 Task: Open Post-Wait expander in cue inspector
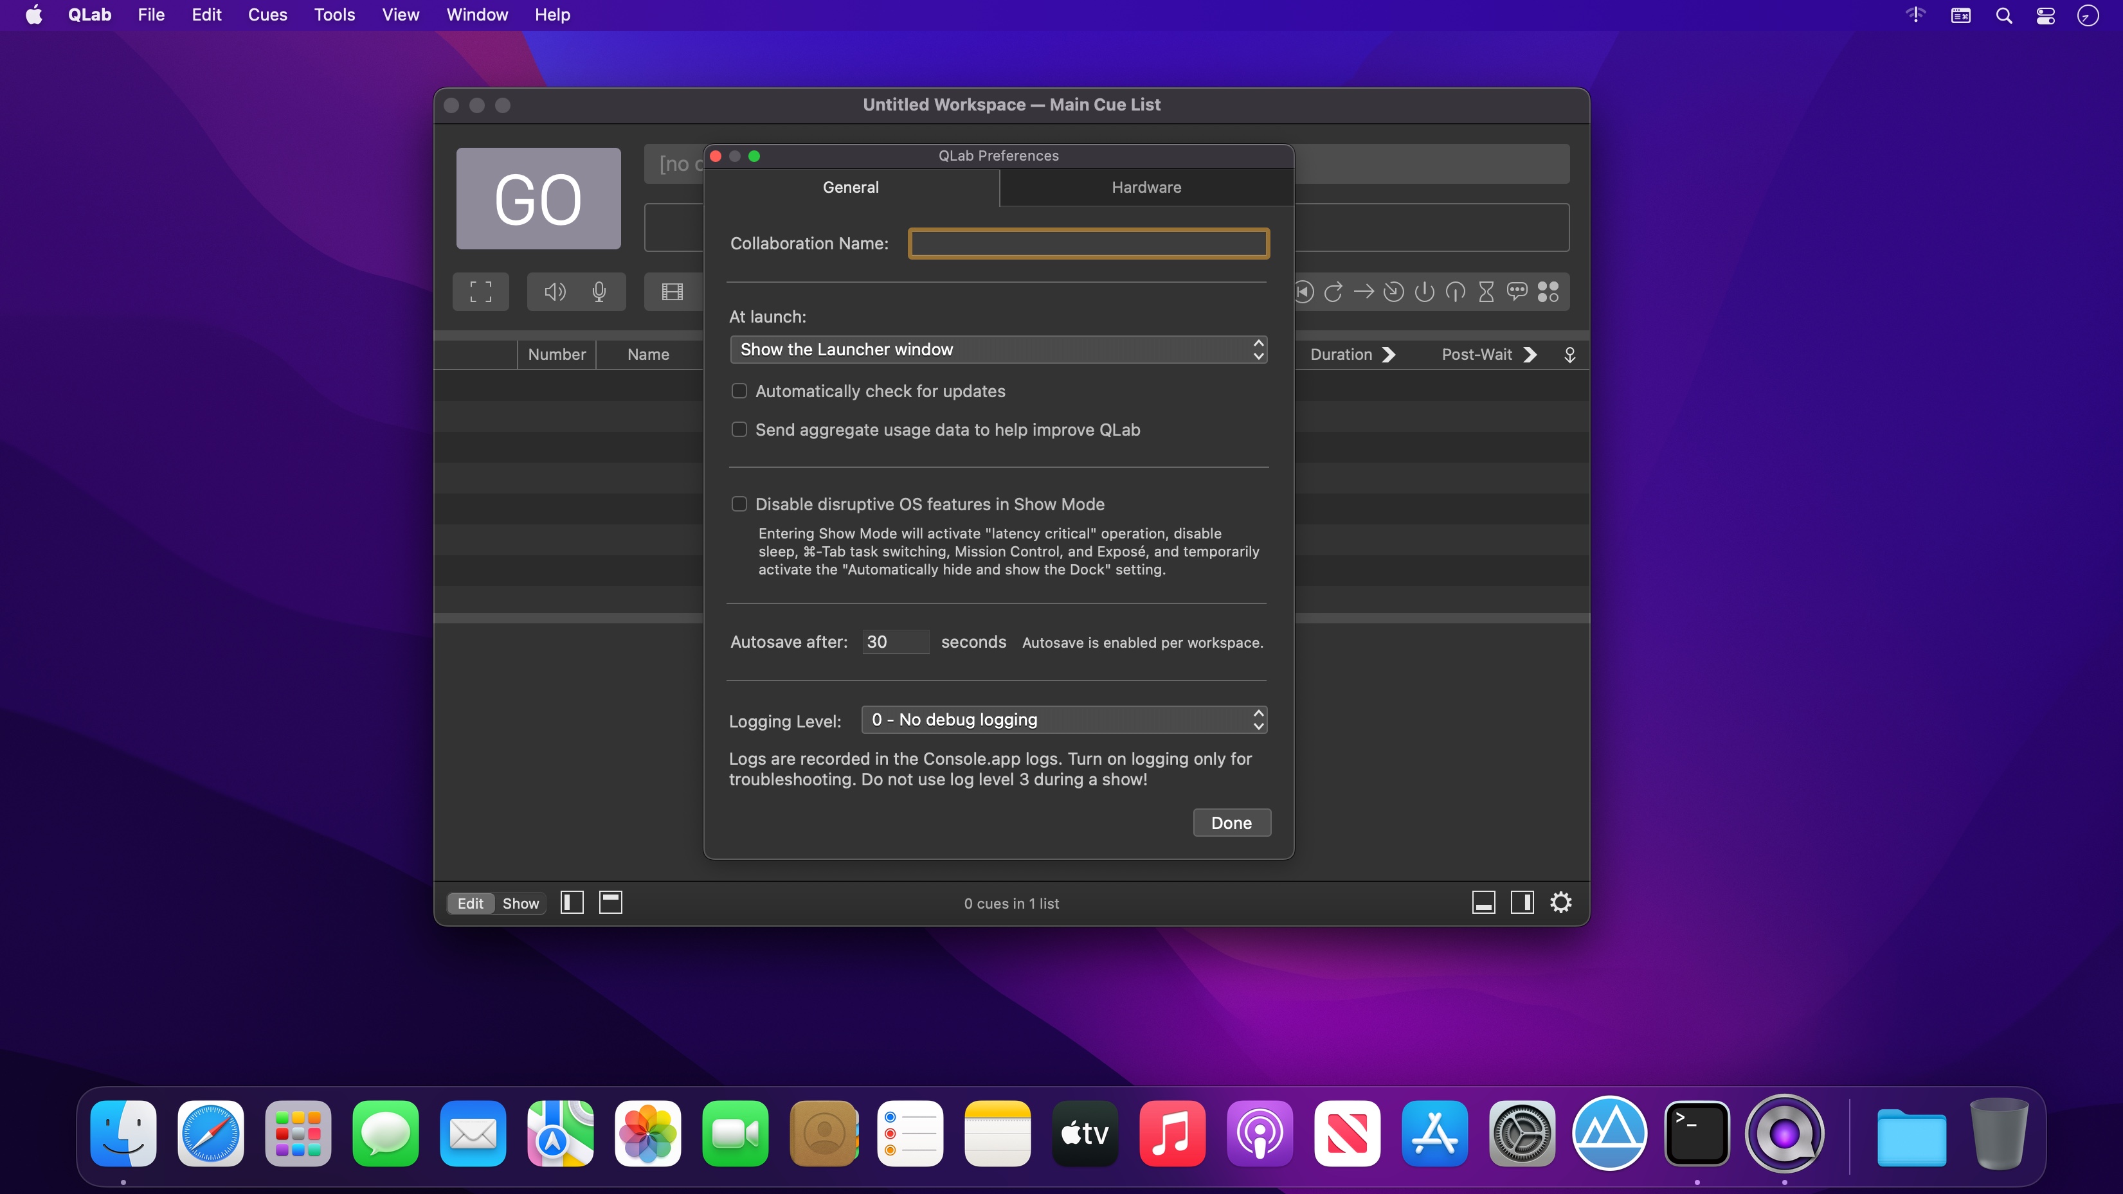point(1531,354)
